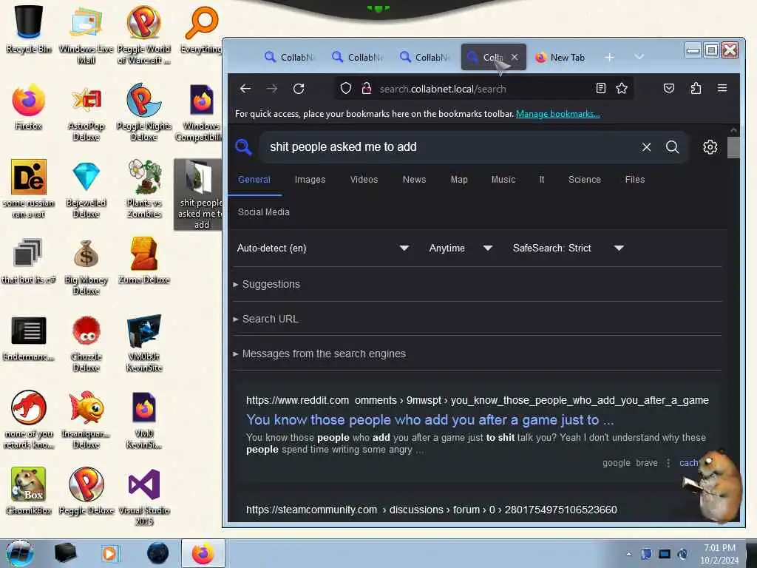Open the Anytime time range dropdown

tap(461, 248)
